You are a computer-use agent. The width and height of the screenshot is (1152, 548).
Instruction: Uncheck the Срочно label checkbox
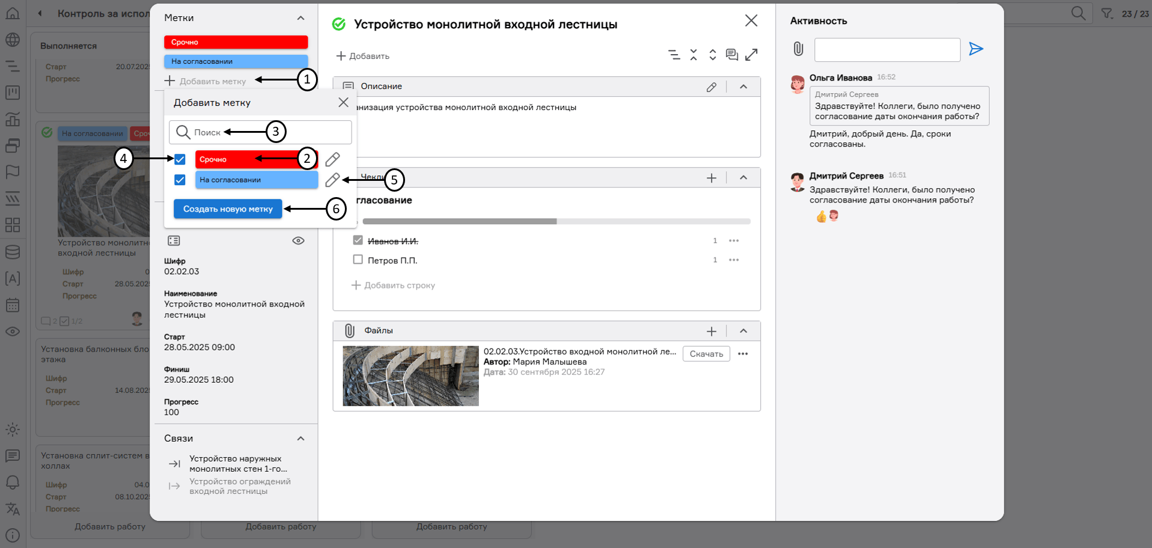pyautogui.click(x=180, y=159)
